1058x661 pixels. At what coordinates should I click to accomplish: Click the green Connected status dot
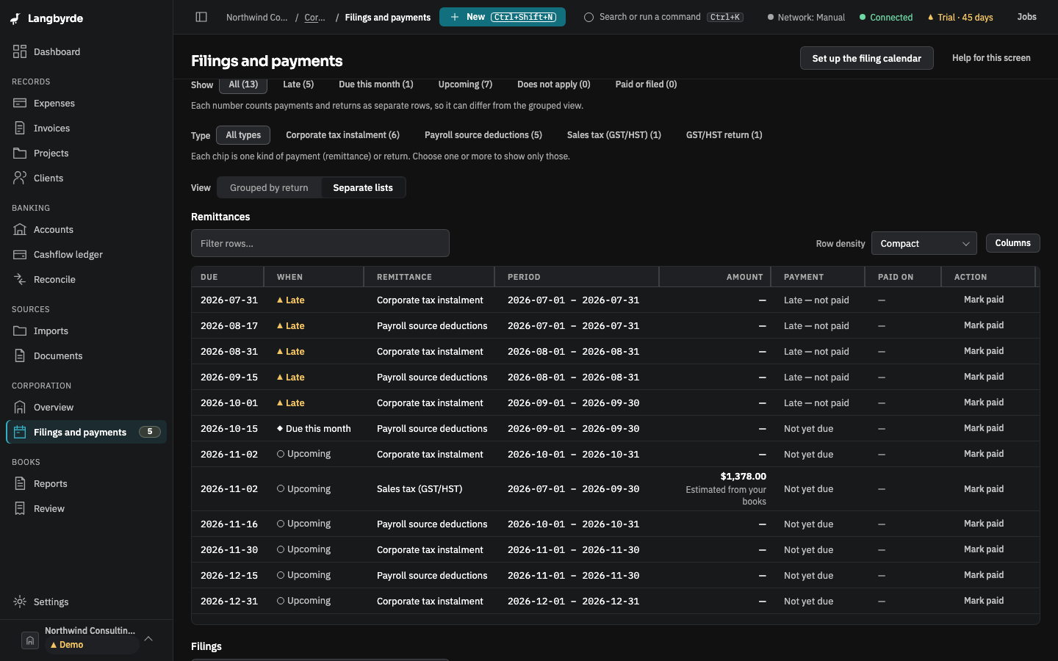pyautogui.click(x=863, y=17)
